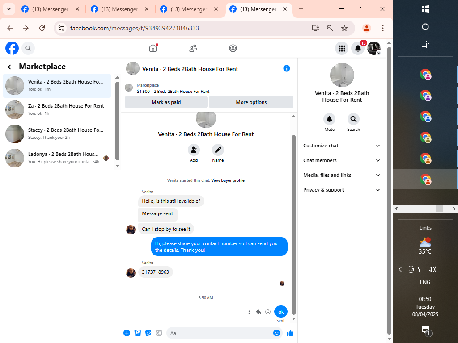Open the Facebook search magnifier
458x343 pixels.
click(x=28, y=48)
